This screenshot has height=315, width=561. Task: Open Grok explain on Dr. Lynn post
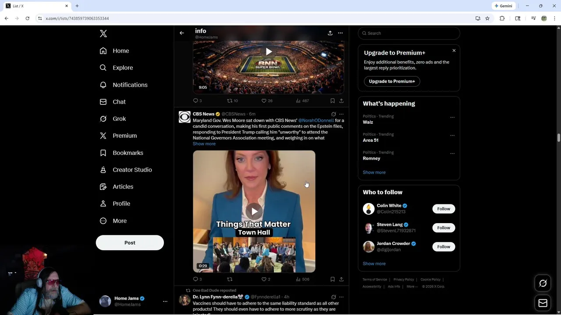(x=334, y=297)
